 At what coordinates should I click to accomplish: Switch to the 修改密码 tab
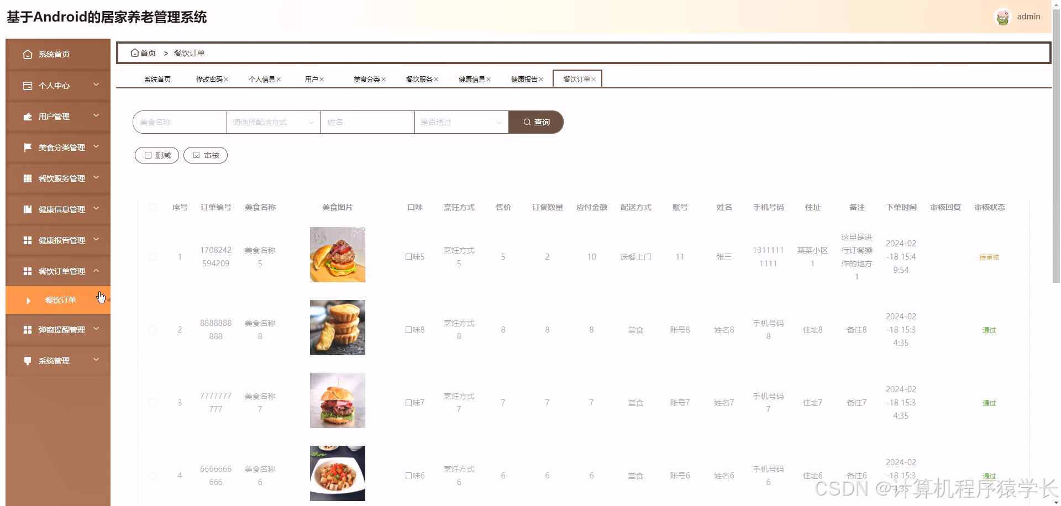[209, 80]
